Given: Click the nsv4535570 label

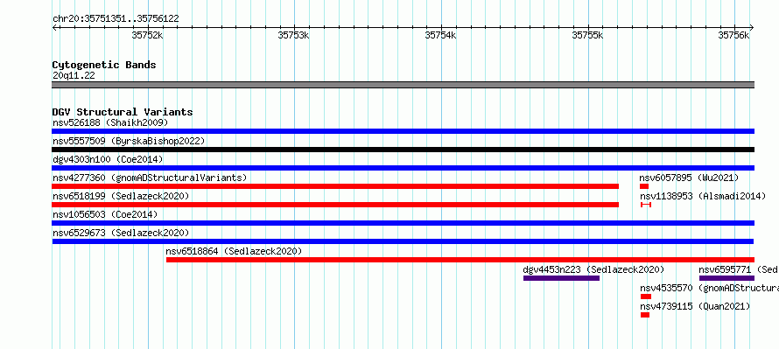Looking at the screenshot, I should pyautogui.click(x=709, y=288).
